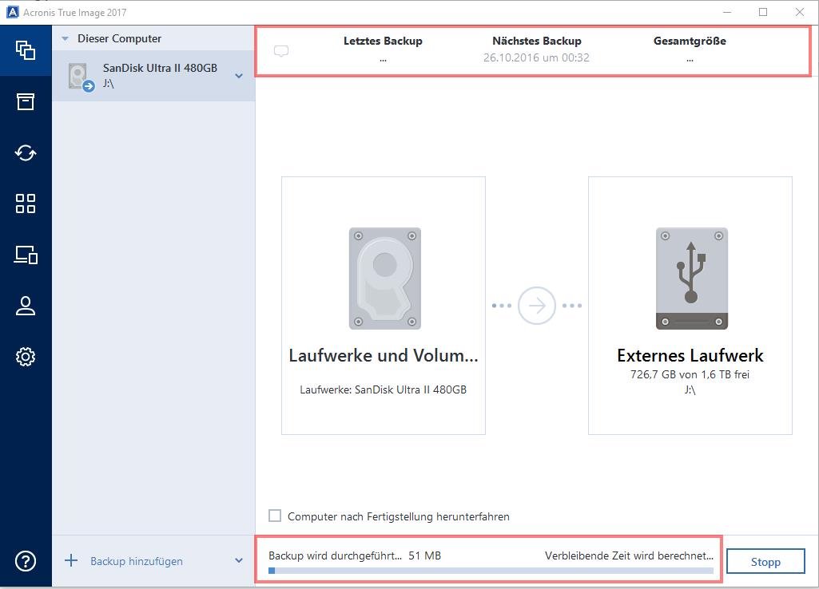This screenshot has width=819, height=589.
Task: Click the date 26.10.2016 um 00:32
Action: tap(536, 57)
